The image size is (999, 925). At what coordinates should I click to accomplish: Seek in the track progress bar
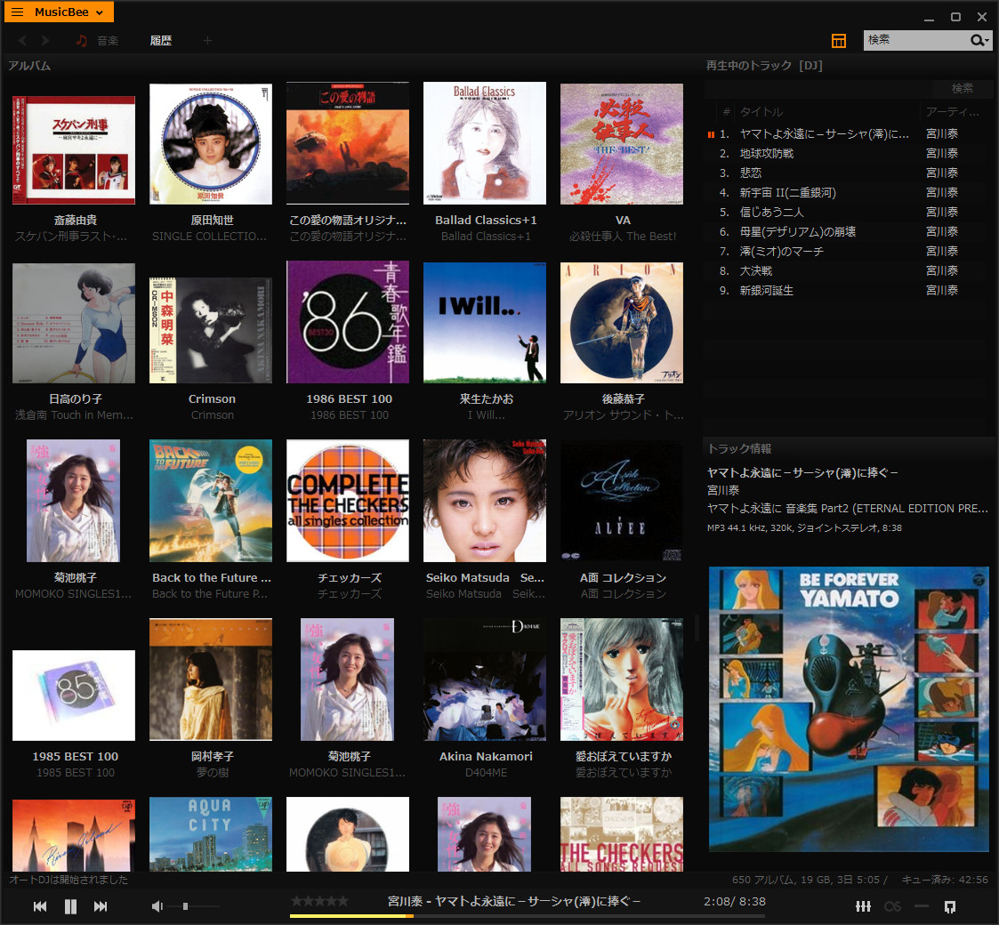534,916
